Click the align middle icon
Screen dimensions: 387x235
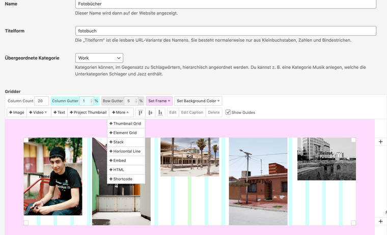[x=150, y=112]
